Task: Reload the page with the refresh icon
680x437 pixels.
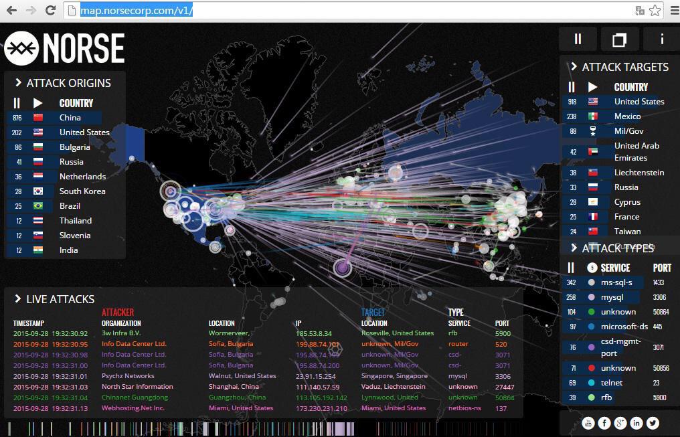Action: pyautogui.click(x=51, y=11)
